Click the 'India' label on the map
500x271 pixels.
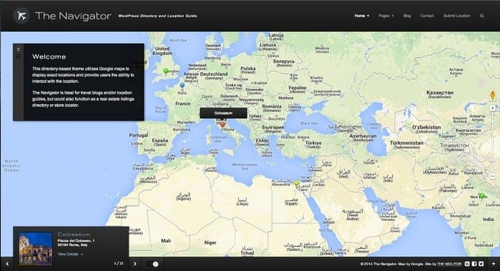tap(488, 220)
